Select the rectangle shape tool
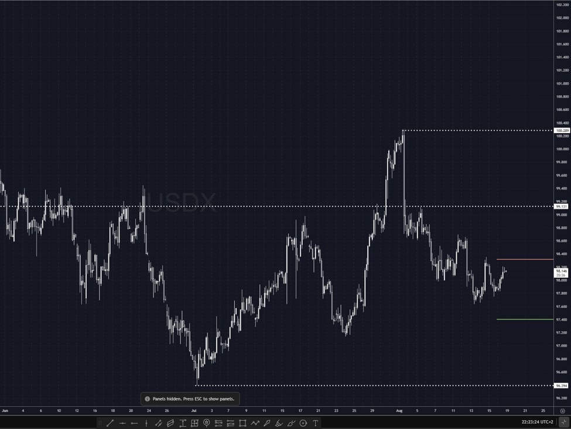 pyautogui.click(x=242, y=423)
